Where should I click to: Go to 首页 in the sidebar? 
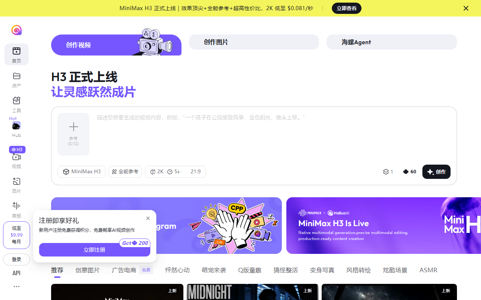point(17,54)
